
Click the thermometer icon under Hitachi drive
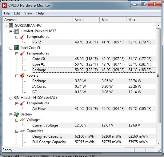coord(22,103)
